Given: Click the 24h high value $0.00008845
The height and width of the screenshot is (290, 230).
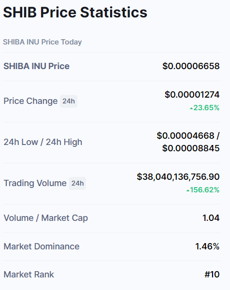Looking at the screenshot, I should [191, 148].
